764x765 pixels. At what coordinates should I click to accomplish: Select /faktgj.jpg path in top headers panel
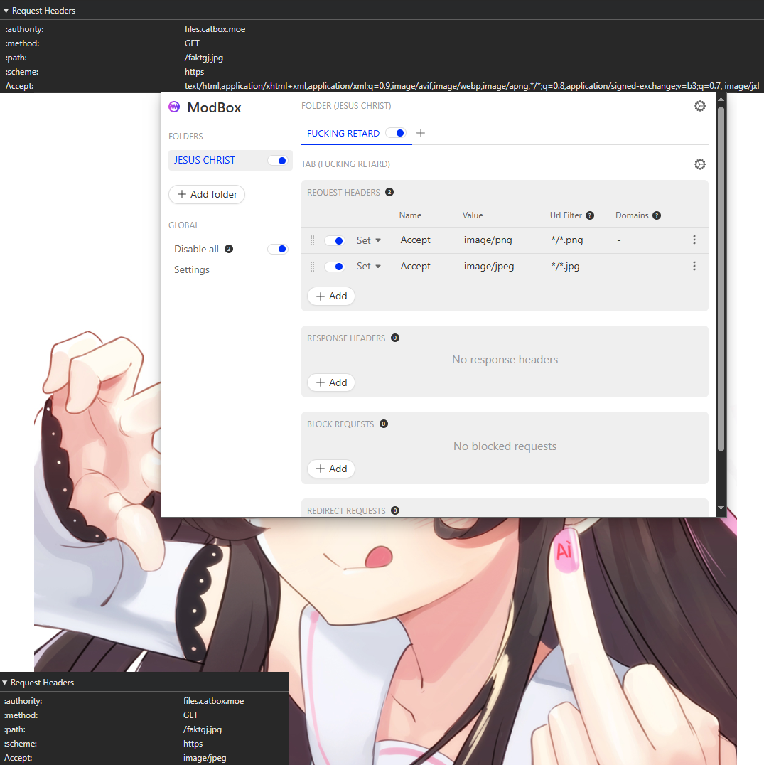point(204,57)
